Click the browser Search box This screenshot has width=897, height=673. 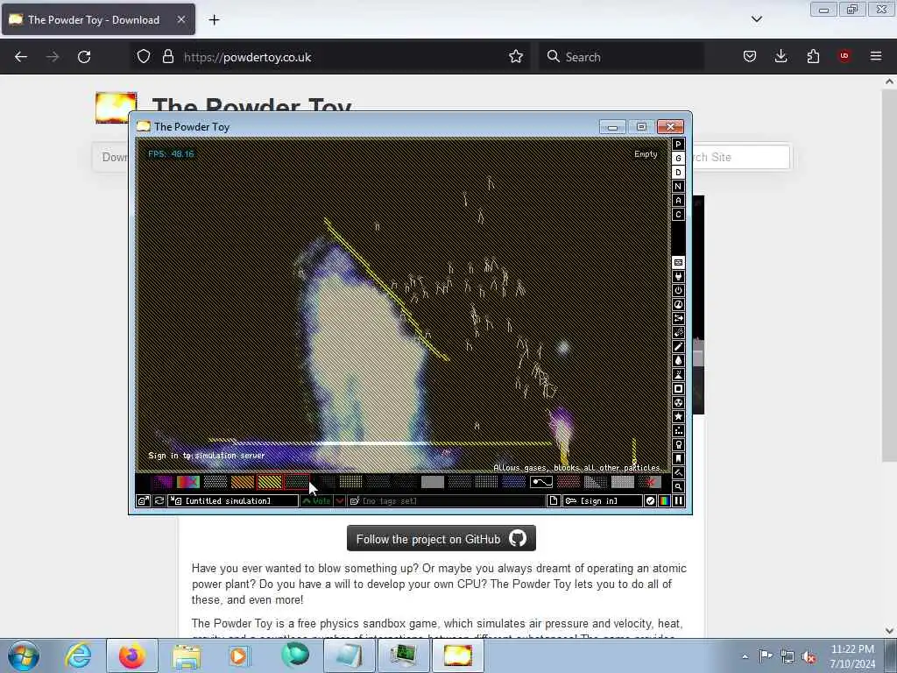[621, 57]
